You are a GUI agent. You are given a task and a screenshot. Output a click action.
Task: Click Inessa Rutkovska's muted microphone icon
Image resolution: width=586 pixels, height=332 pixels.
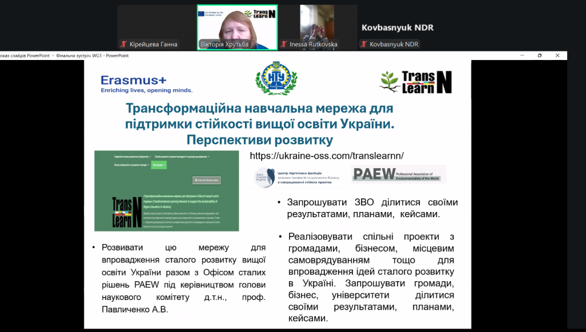click(284, 45)
